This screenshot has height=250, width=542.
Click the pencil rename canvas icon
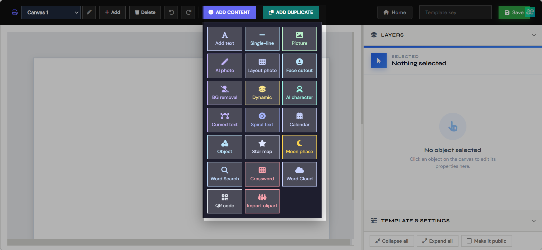point(89,12)
